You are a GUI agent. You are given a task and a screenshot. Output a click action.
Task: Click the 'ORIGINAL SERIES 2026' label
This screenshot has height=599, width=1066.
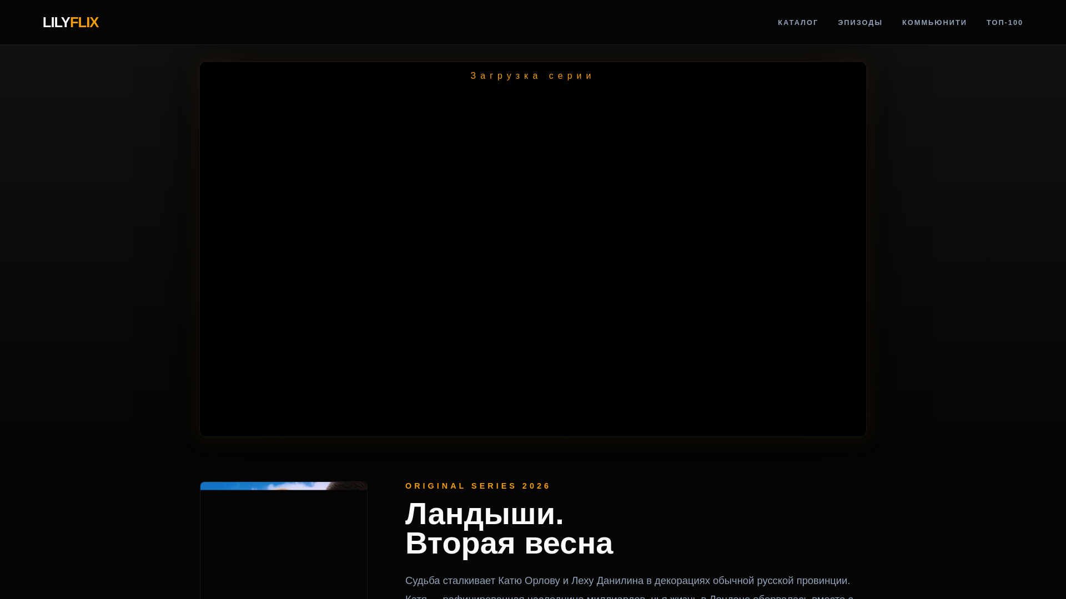click(x=478, y=486)
